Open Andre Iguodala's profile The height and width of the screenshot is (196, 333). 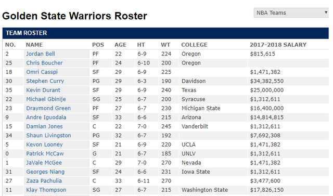(46, 117)
